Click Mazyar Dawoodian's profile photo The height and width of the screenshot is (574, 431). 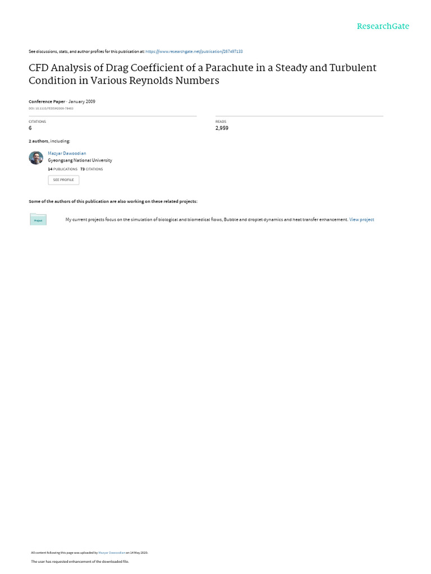[36, 158]
